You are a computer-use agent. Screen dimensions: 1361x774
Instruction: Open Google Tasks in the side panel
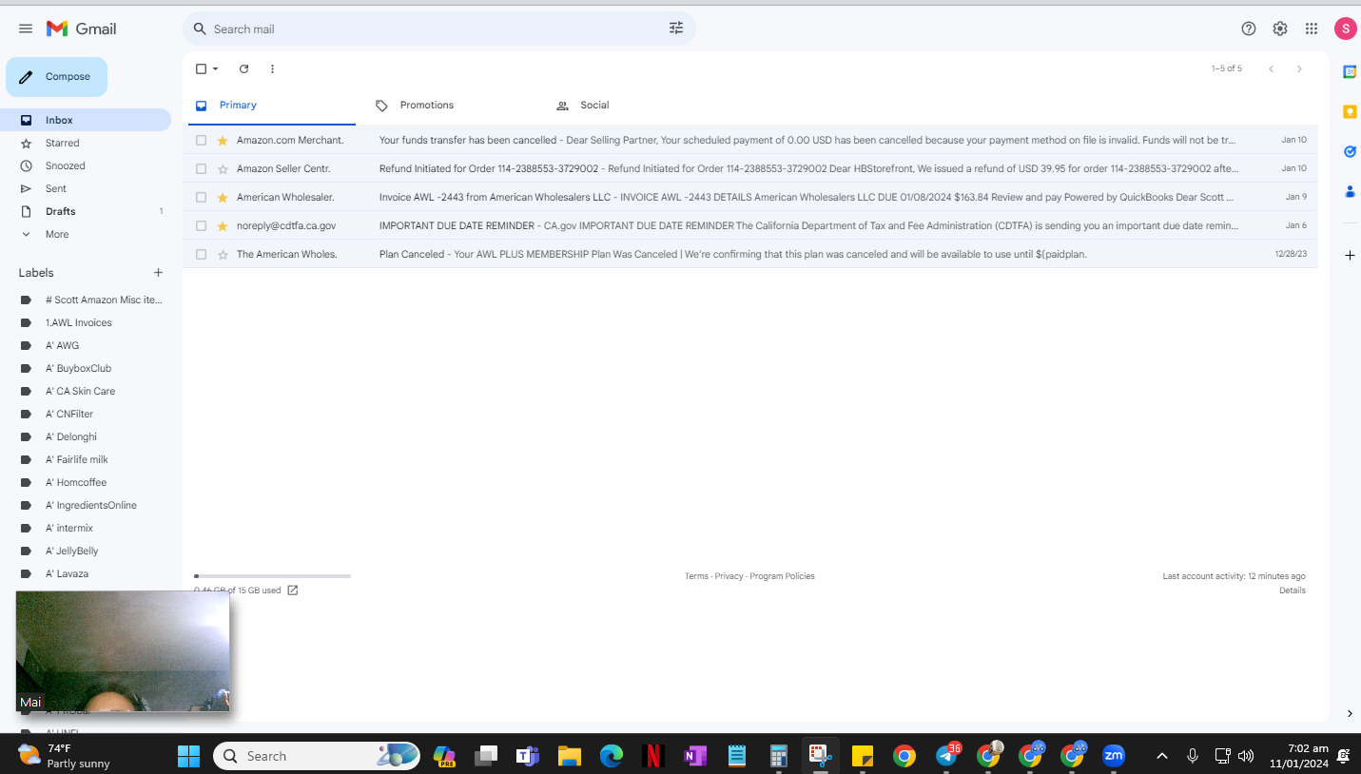[1350, 151]
